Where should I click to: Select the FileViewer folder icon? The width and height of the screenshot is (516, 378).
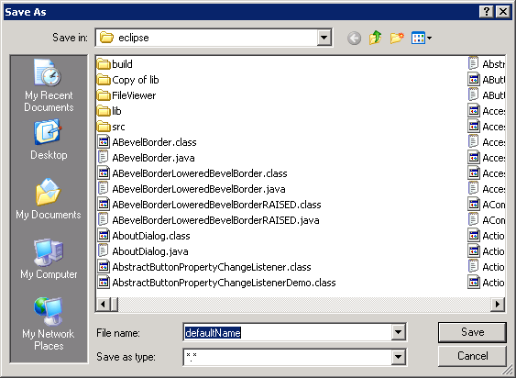[x=104, y=95]
